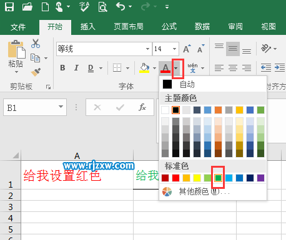Click the Font Color A button
The width and height of the screenshot is (286, 240).
click(x=165, y=68)
